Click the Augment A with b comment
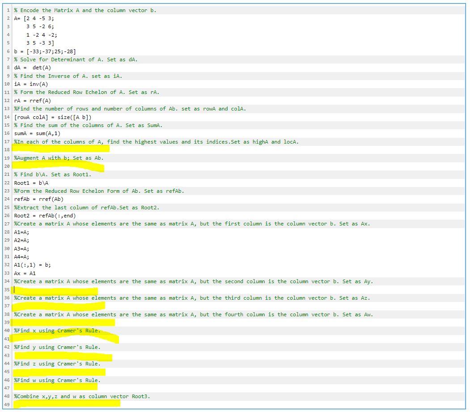This screenshot has width=470, height=412. [58, 158]
